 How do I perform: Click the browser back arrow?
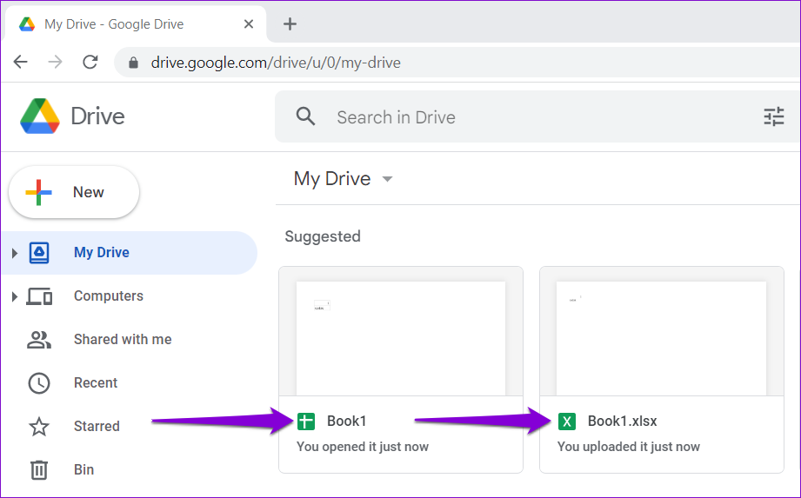(20, 63)
